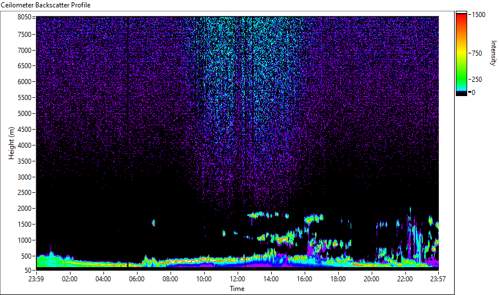Screen dimensions: 499x295
Task: Click the 7500 height tick label
Action: pyautogui.click(x=24, y=34)
